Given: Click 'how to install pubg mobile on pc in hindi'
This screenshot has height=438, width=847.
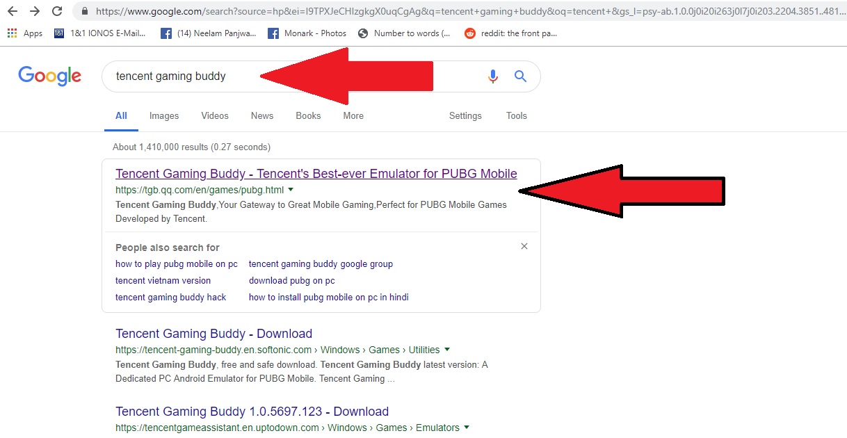Looking at the screenshot, I should point(329,298).
